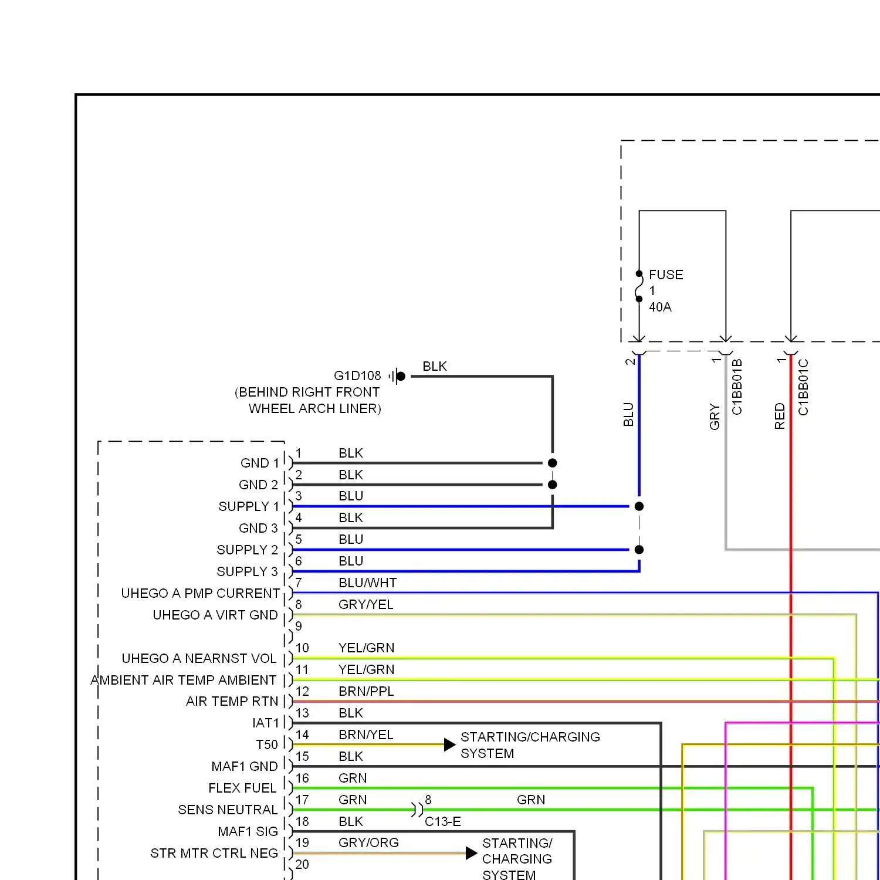This screenshot has height=880, width=880.
Task: Click the FLEX FUEL label
Action: [x=242, y=788]
